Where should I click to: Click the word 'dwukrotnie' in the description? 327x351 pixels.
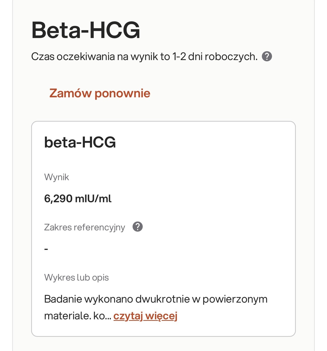point(162,299)
